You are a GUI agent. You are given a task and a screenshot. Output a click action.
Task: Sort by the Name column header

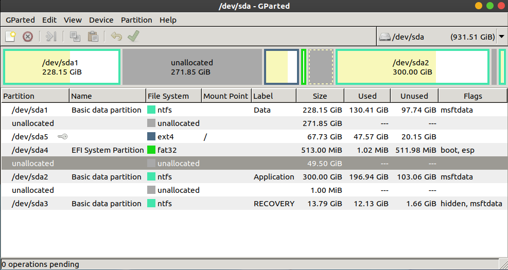pos(108,96)
